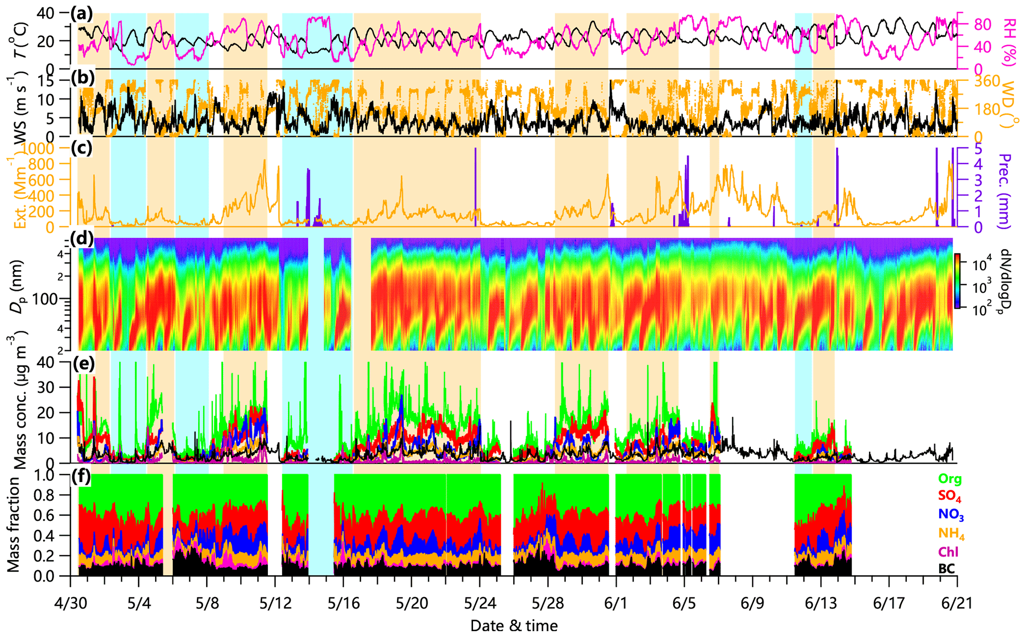The width and height of the screenshot is (1027, 637).
Task: Click the blue NO3 legend entry
Action: click(950, 515)
